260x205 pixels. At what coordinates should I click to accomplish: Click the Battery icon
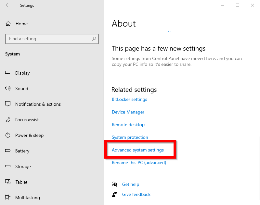tap(7, 151)
